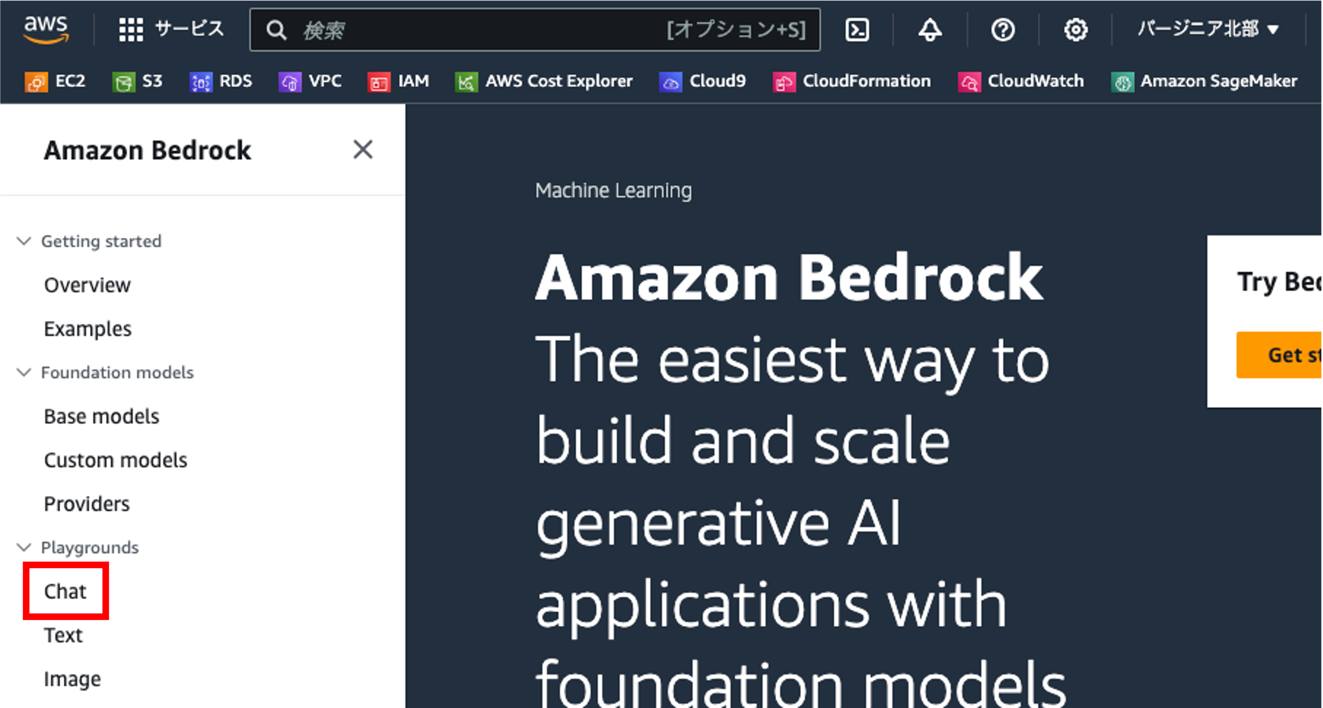Open the settings gear icon
The width and height of the screenshot is (1323, 708).
pos(1075,30)
